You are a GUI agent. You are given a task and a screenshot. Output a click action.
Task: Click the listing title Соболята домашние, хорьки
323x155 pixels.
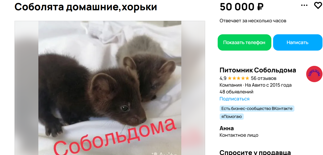(x=86, y=7)
